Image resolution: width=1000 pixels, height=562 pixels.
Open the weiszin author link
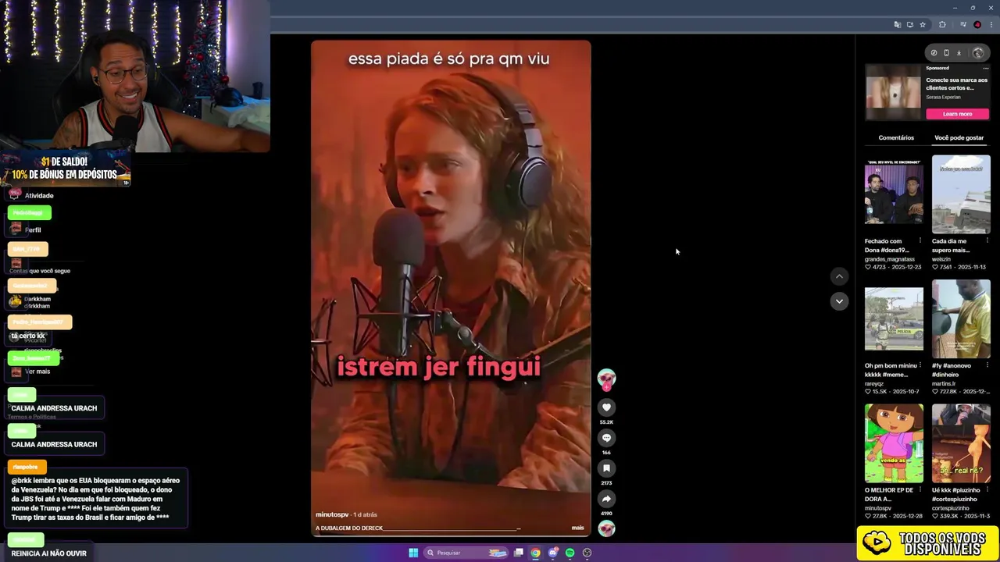[941, 259]
